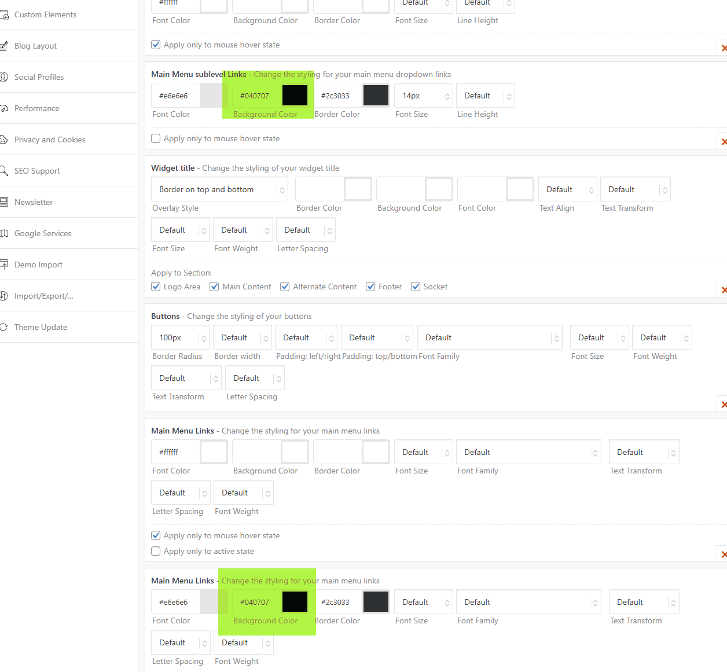This screenshot has width=727, height=672.
Task: Click #ffffff font color swatch in Main Menu Links
Action: coord(214,452)
